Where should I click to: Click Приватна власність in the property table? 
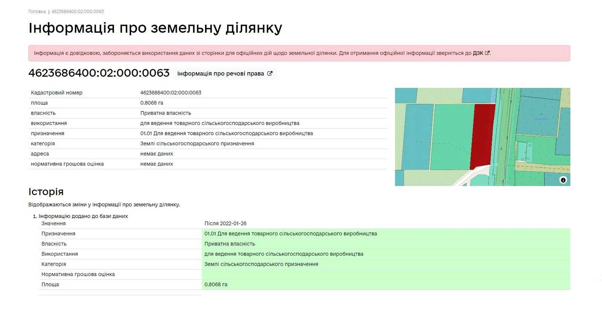tap(166, 113)
